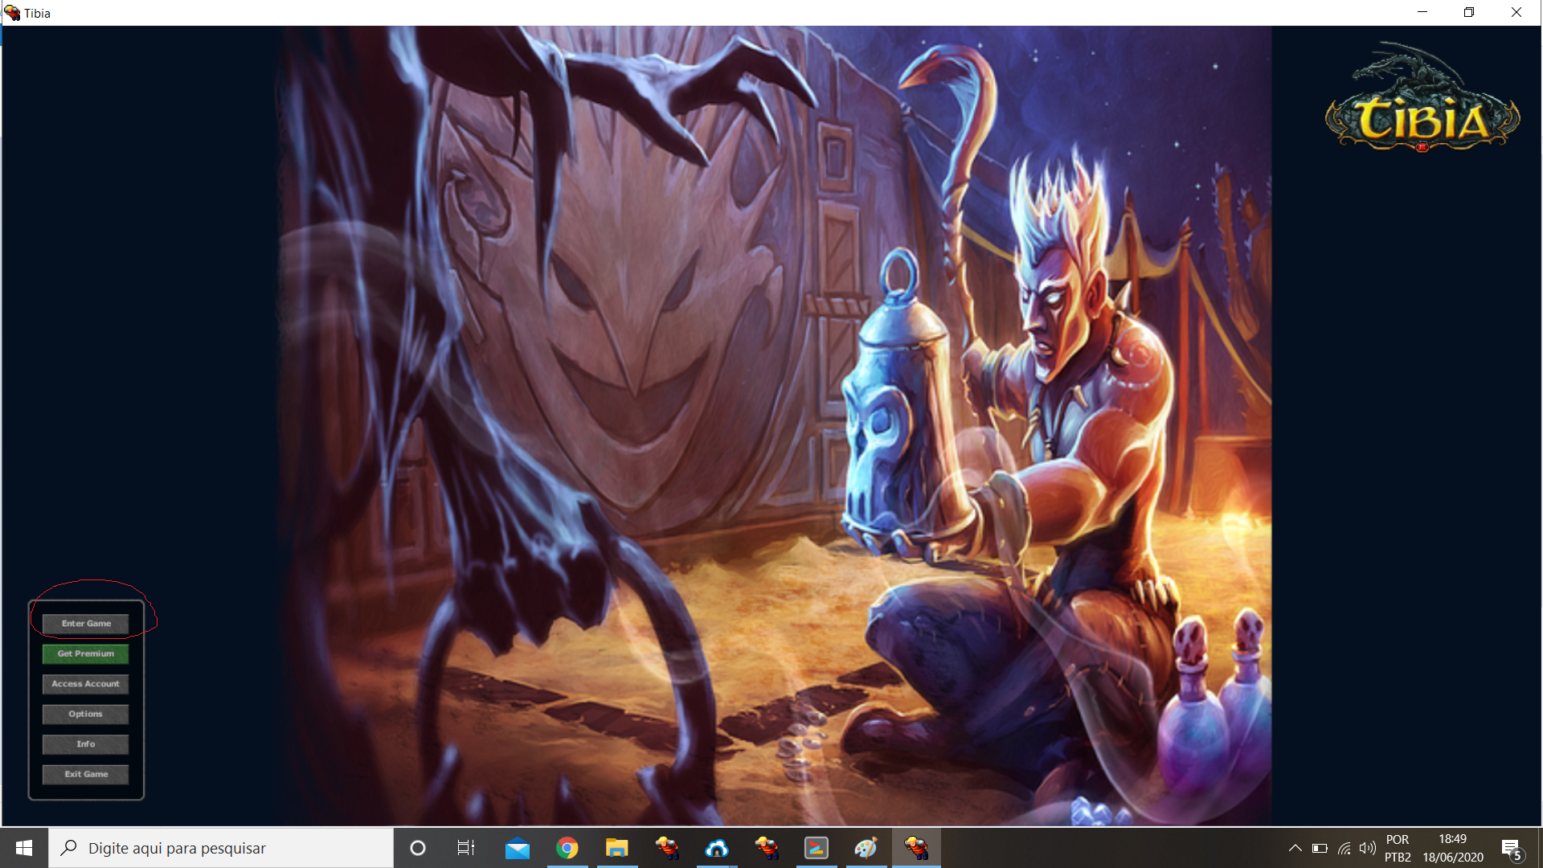
Task: Click the Exit Game button
Action: tap(86, 775)
